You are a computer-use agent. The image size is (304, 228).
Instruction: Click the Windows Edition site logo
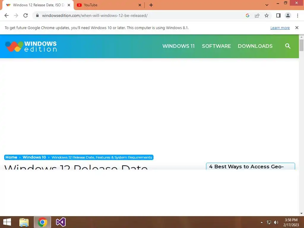pyautogui.click(x=31, y=46)
